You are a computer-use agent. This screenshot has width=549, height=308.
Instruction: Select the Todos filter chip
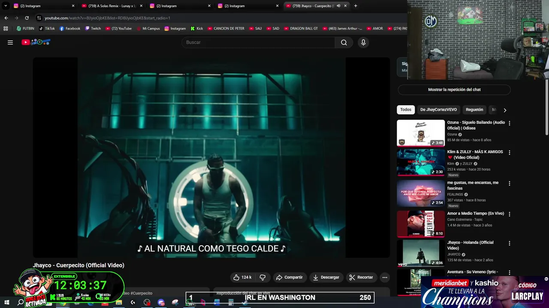click(x=406, y=110)
